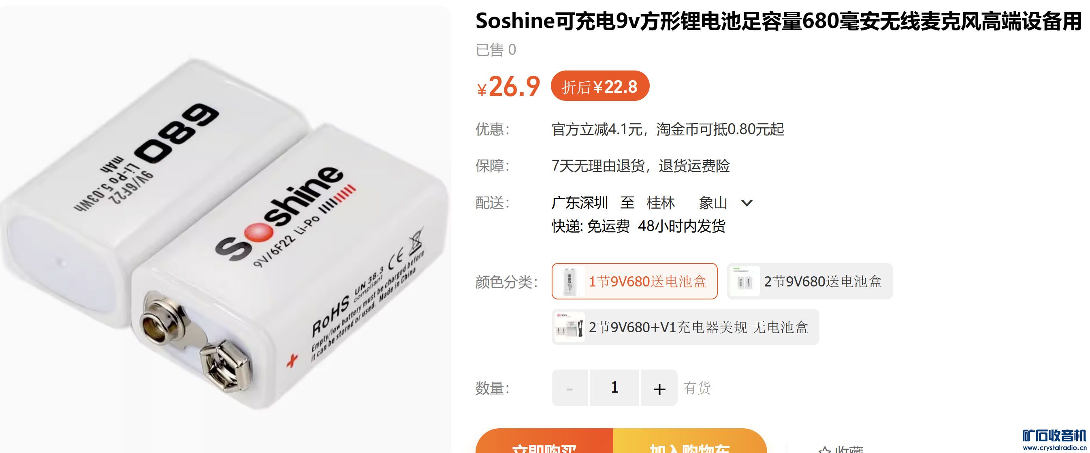The image size is (1090, 453).
Task: Open the 桂林 destination city selector
Action: click(x=661, y=203)
